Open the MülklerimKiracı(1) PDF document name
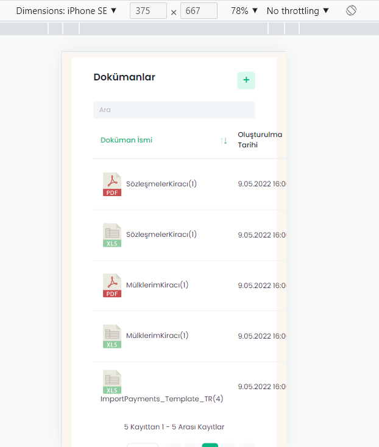The image size is (379, 447). click(157, 285)
